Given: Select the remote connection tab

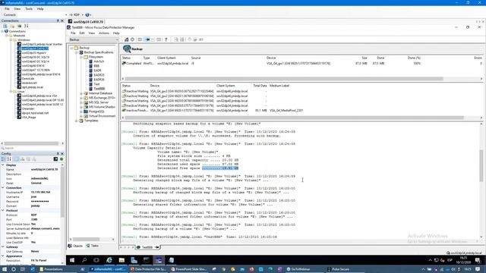Looking at the screenshot, I should (86, 22).
